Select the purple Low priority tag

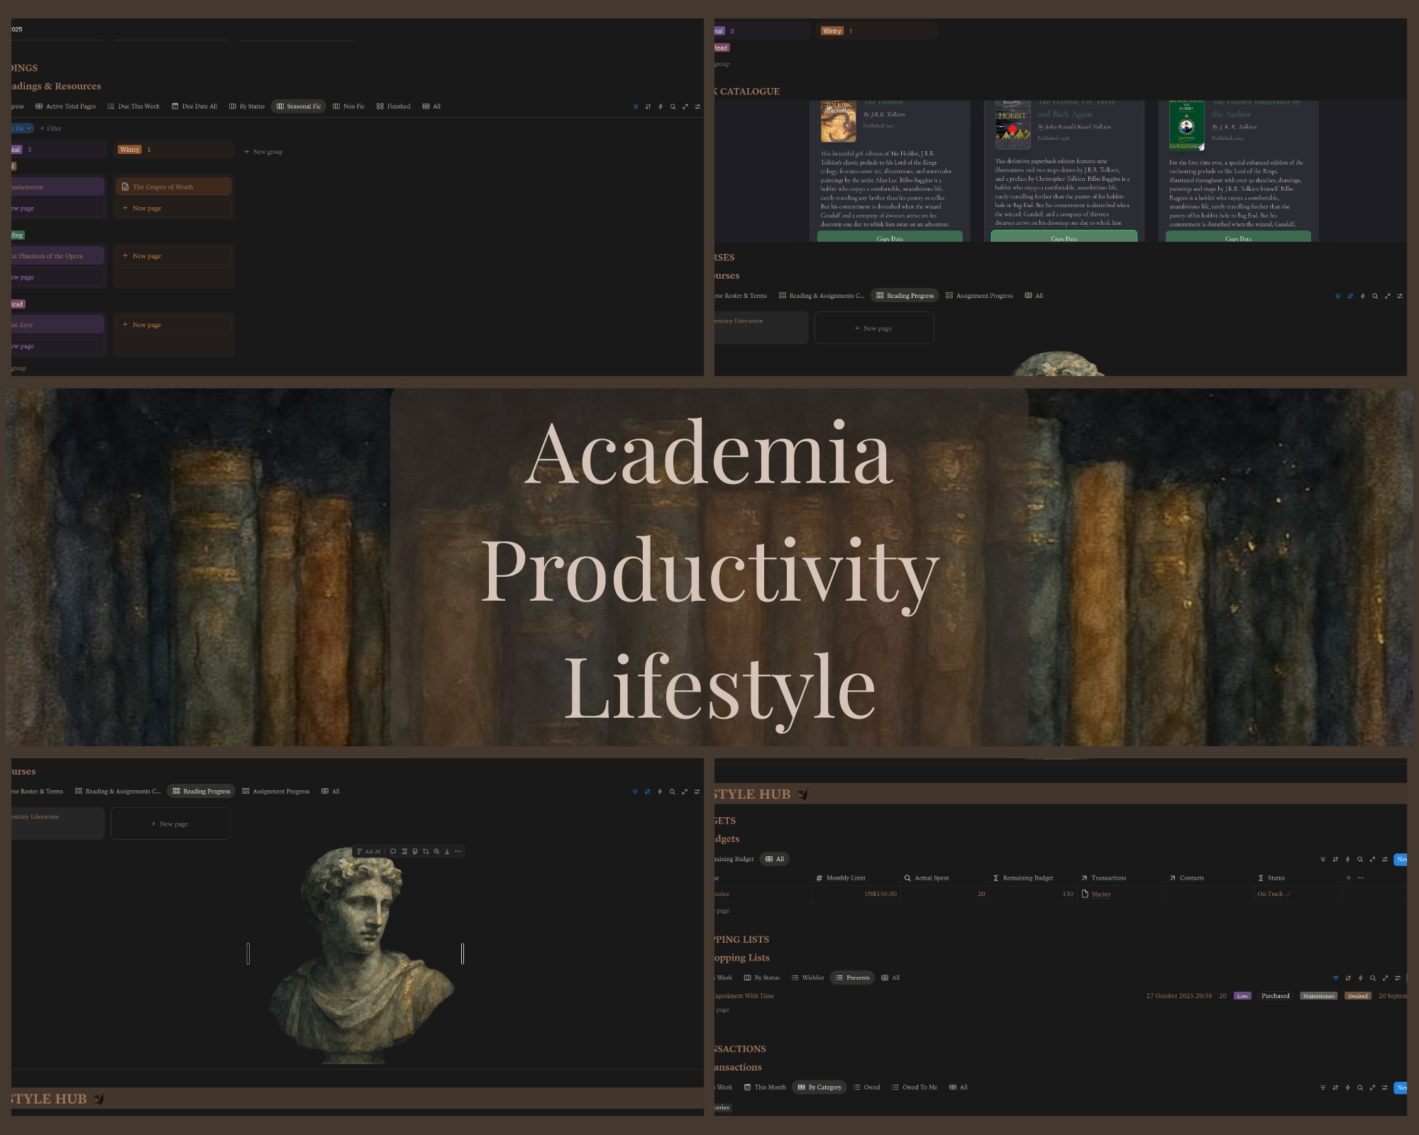[1242, 996]
